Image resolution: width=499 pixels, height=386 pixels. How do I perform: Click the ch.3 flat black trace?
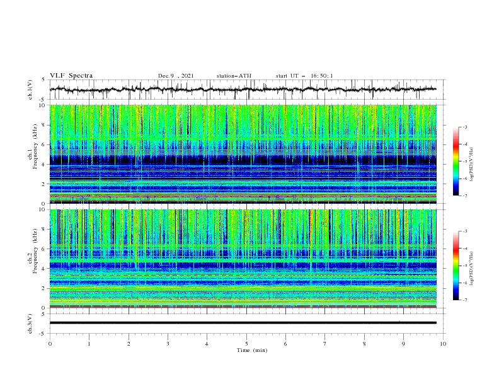(243, 323)
